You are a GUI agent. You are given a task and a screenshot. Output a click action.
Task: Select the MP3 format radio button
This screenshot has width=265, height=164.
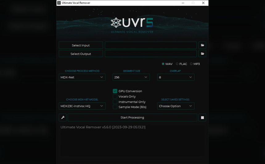click(x=191, y=64)
